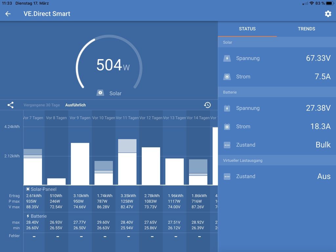This screenshot has width=336, height=252.
Task: Tap the 1117W P max value
Action: (x=174, y=201)
